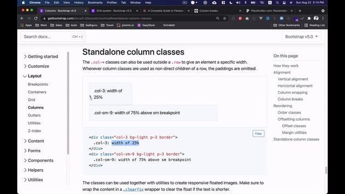The height and width of the screenshot is (194, 345).
Task: Open the Reading List
Action: coord(315,25)
